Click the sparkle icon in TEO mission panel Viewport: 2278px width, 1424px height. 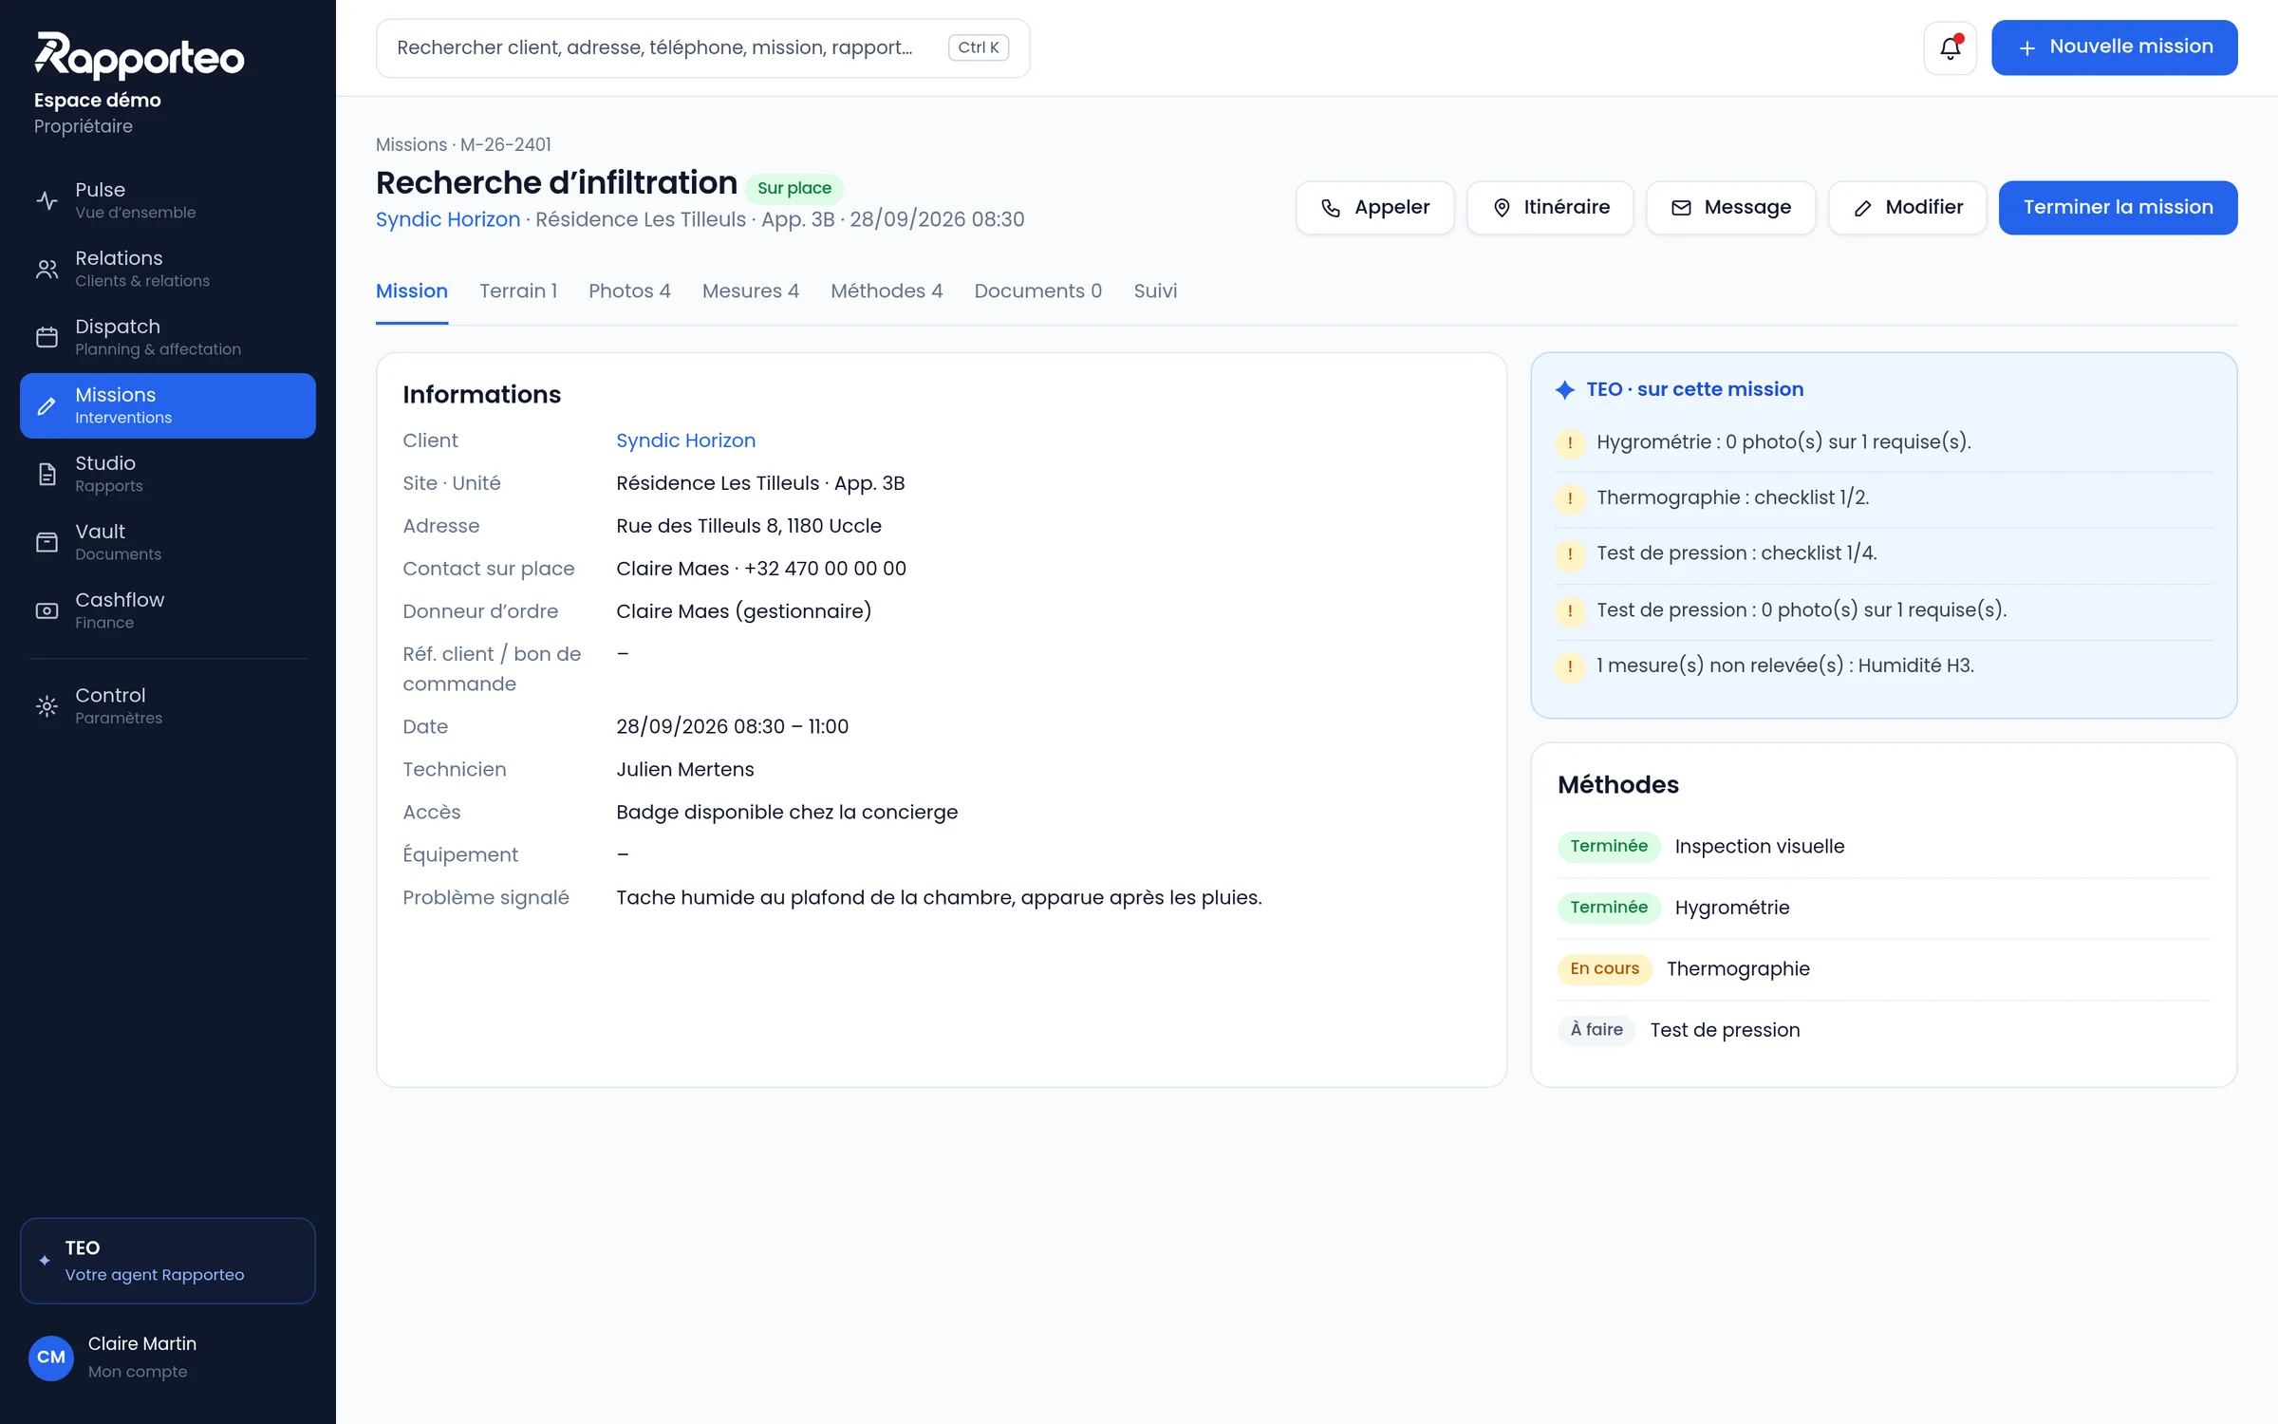click(x=1565, y=389)
